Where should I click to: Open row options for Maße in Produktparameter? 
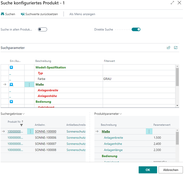click(149, 132)
